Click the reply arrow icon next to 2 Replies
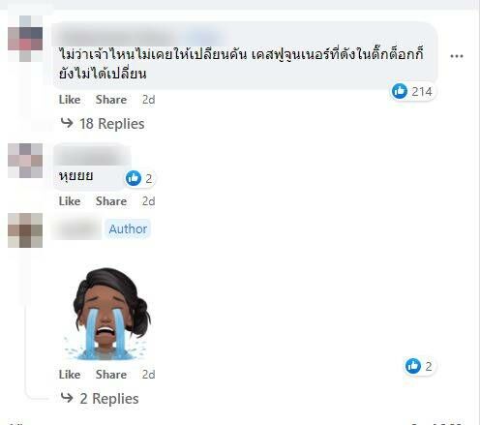 click(67, 398)
